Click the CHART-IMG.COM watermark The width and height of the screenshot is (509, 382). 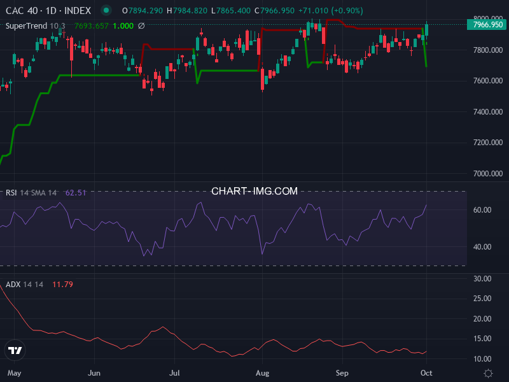(254, 191)
